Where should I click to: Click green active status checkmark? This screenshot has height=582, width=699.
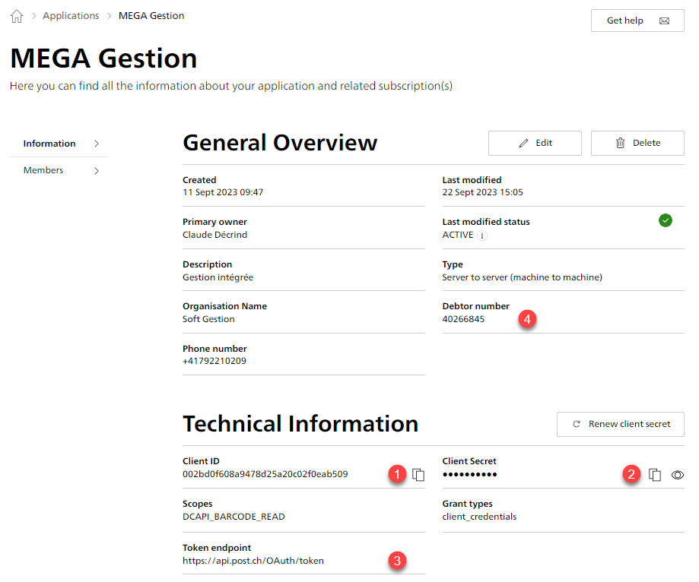665,220
